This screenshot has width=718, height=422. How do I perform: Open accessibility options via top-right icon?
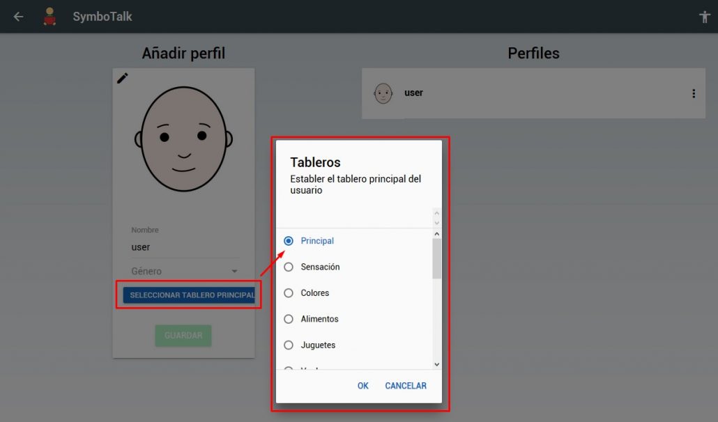pos(704,15)
